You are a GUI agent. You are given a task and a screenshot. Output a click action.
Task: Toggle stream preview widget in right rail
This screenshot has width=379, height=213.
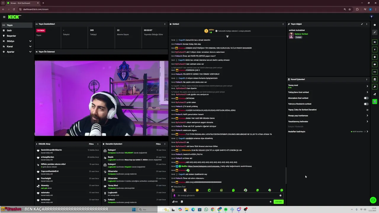(x=375, y=42)
